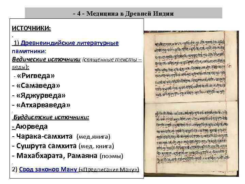Click the heading 'Буддистские источники:'
The width and height of the screenshot is (245, 184).
[51, 117]
